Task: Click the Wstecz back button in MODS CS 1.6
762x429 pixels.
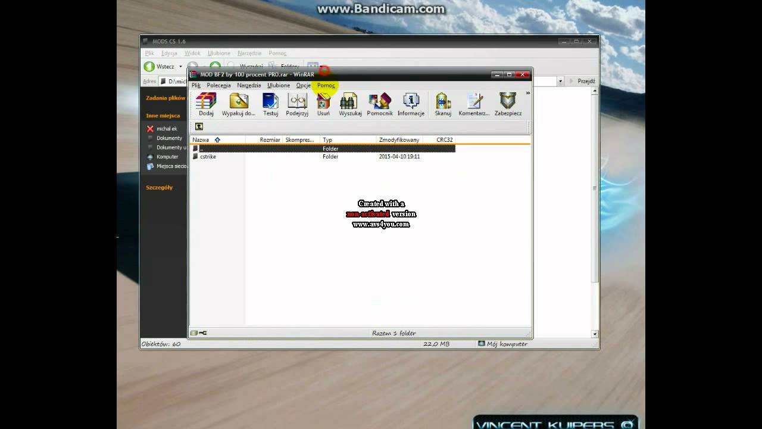Action: [x=160, y=67]
